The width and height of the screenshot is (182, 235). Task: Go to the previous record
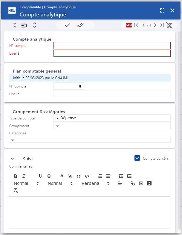tap(143, 25)
